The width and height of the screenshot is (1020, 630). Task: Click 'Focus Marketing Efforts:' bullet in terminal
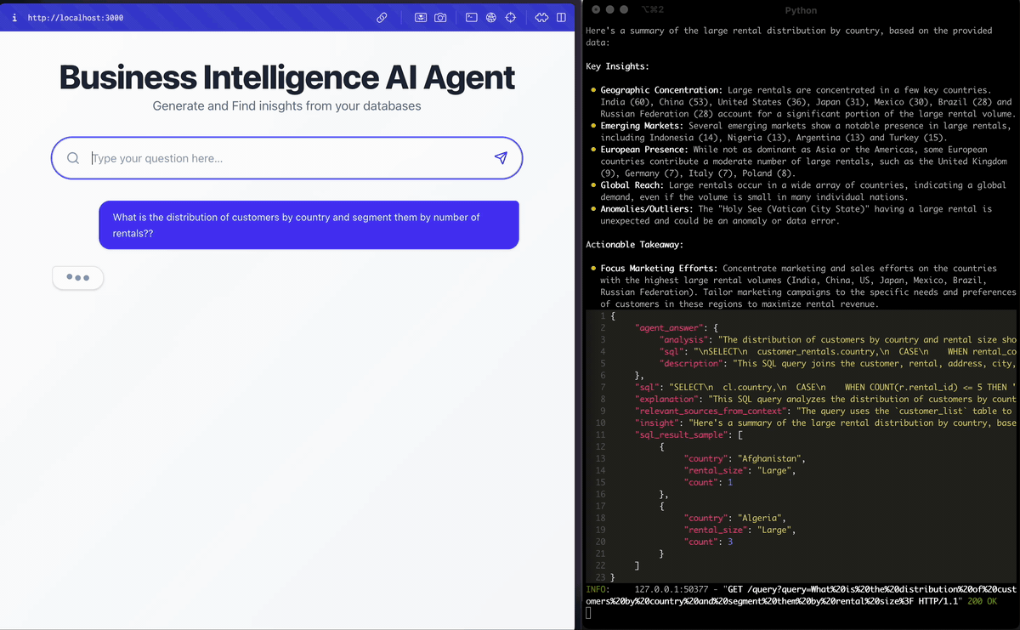(659, 269)
